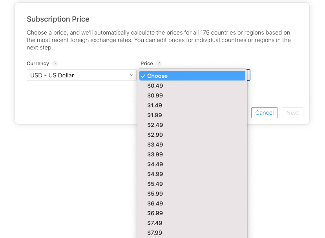Click the currency dropdown chevron arrow
This screenshot has width=325, height=238.
pos(132,75)
